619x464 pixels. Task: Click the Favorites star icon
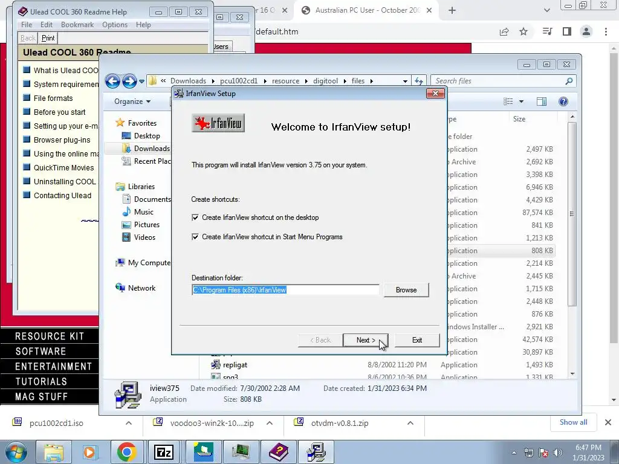(120, 123)
